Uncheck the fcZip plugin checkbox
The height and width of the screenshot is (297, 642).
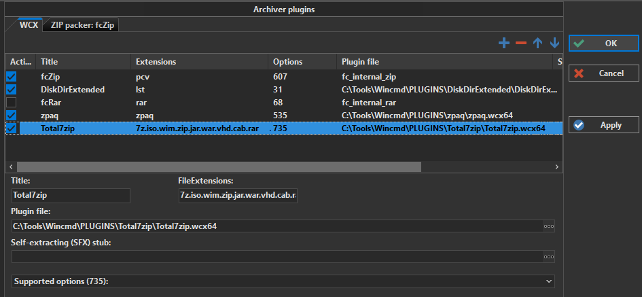coord(11,77)
